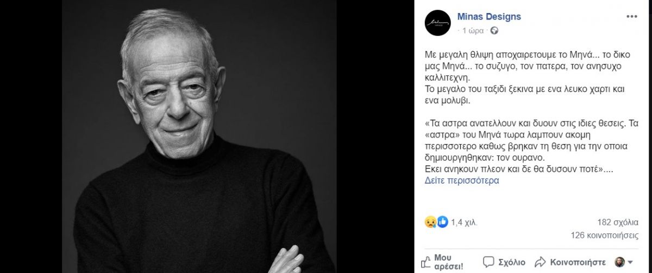Click the Σχόλιο button label

point(511,262)
